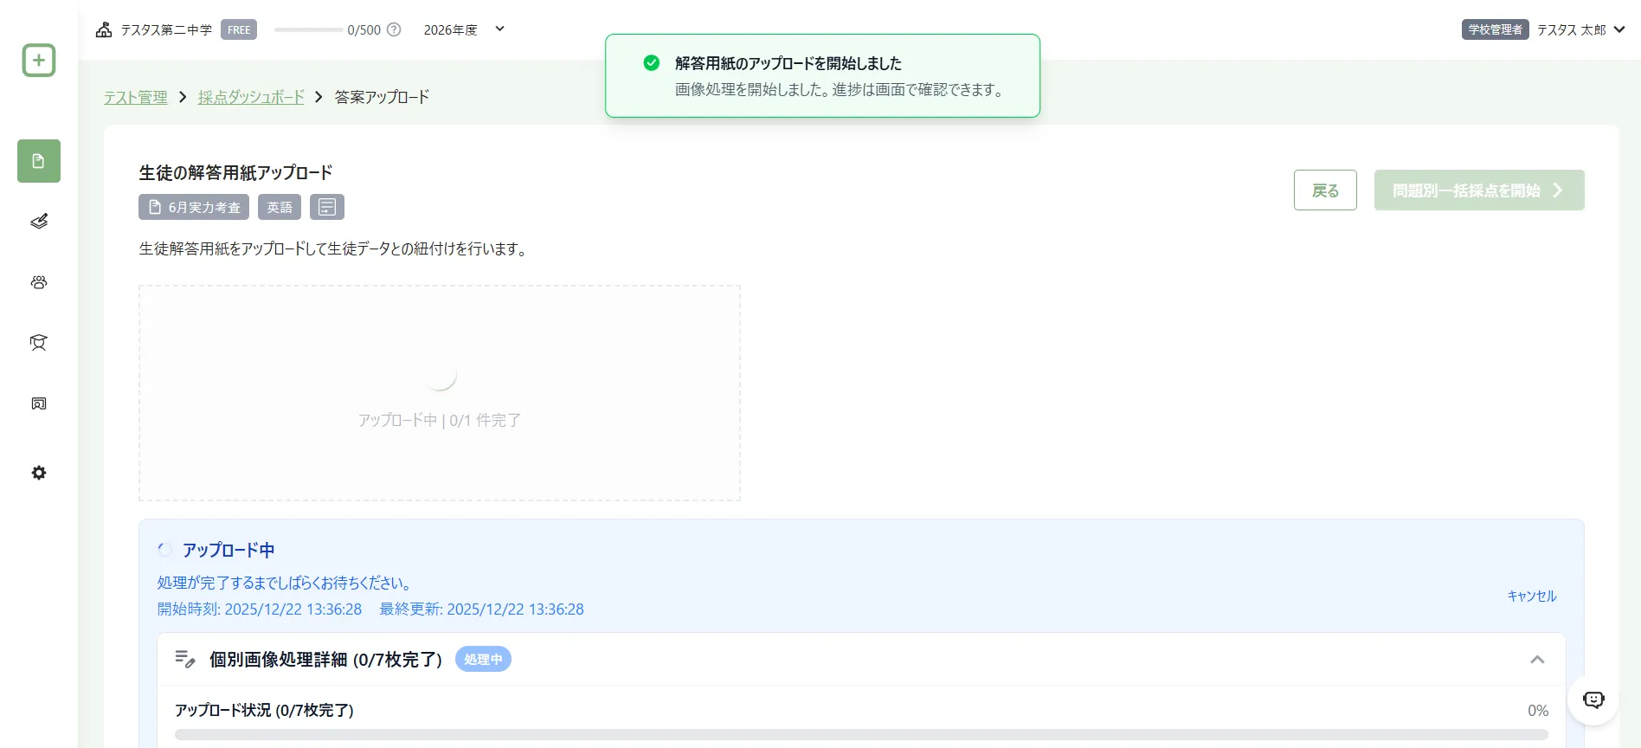Screen dimensions: 1641x748
Task: Click the アップロード中 | 0/1 件完了 text
Action: click(x=440, y=420)
